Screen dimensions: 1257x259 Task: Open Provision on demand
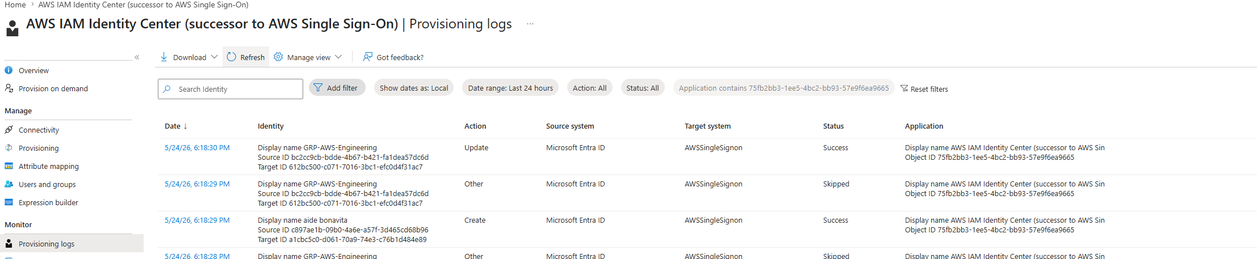pos(53,89)
